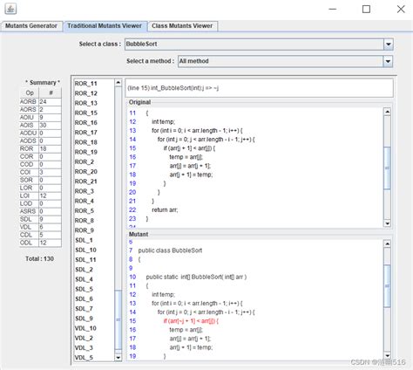This screenshot has height=370, width=413.
Task: Click Mutant code pane scroll-up arrow
Action: coord(387,243)
